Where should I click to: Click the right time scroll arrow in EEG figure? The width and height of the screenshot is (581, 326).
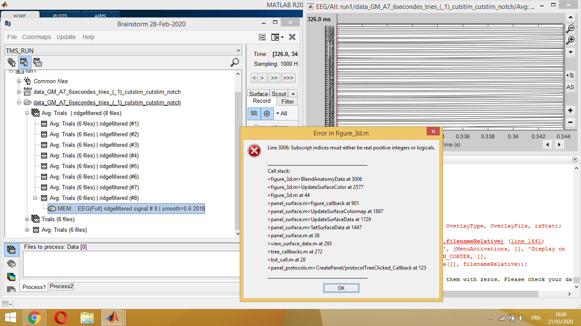coord(559,145)
